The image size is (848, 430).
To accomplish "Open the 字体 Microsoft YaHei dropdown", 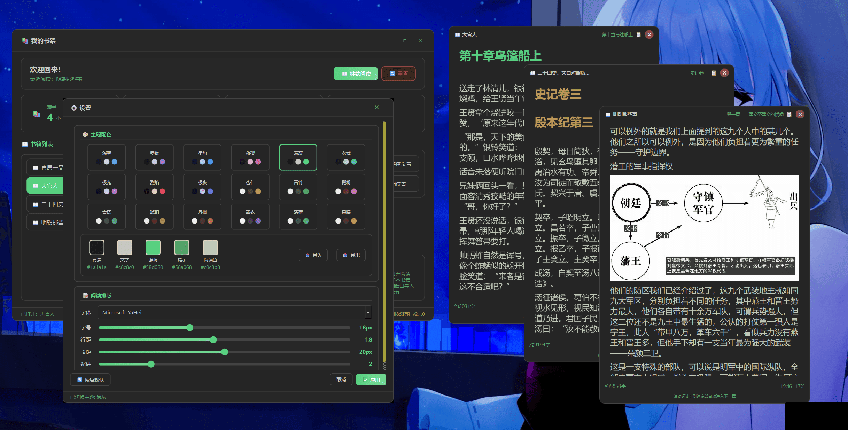I will [x=235, y=312].
